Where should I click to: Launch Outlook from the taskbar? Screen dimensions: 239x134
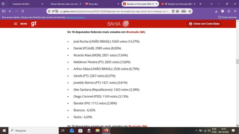click(x=72, y=130)
